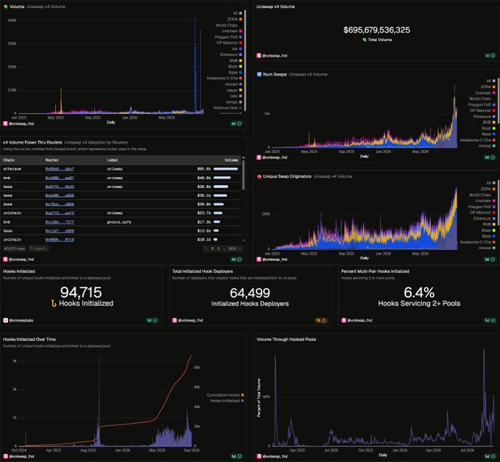This screenshot has width=500, height=462.
Task: Click the 94,715 hooks counter value
Action: pyautogui.click(x=81, y=292)
